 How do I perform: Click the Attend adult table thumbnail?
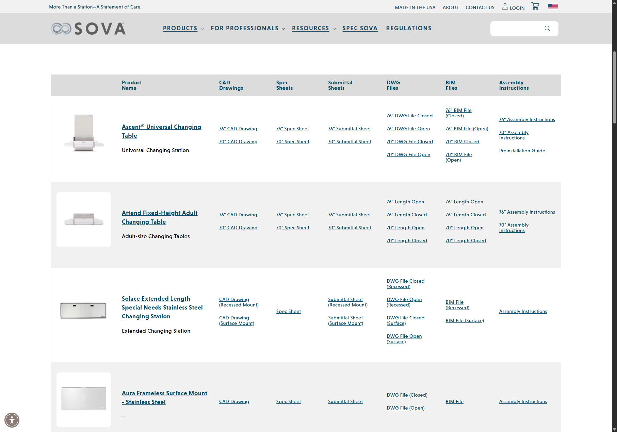coord(84,219)
